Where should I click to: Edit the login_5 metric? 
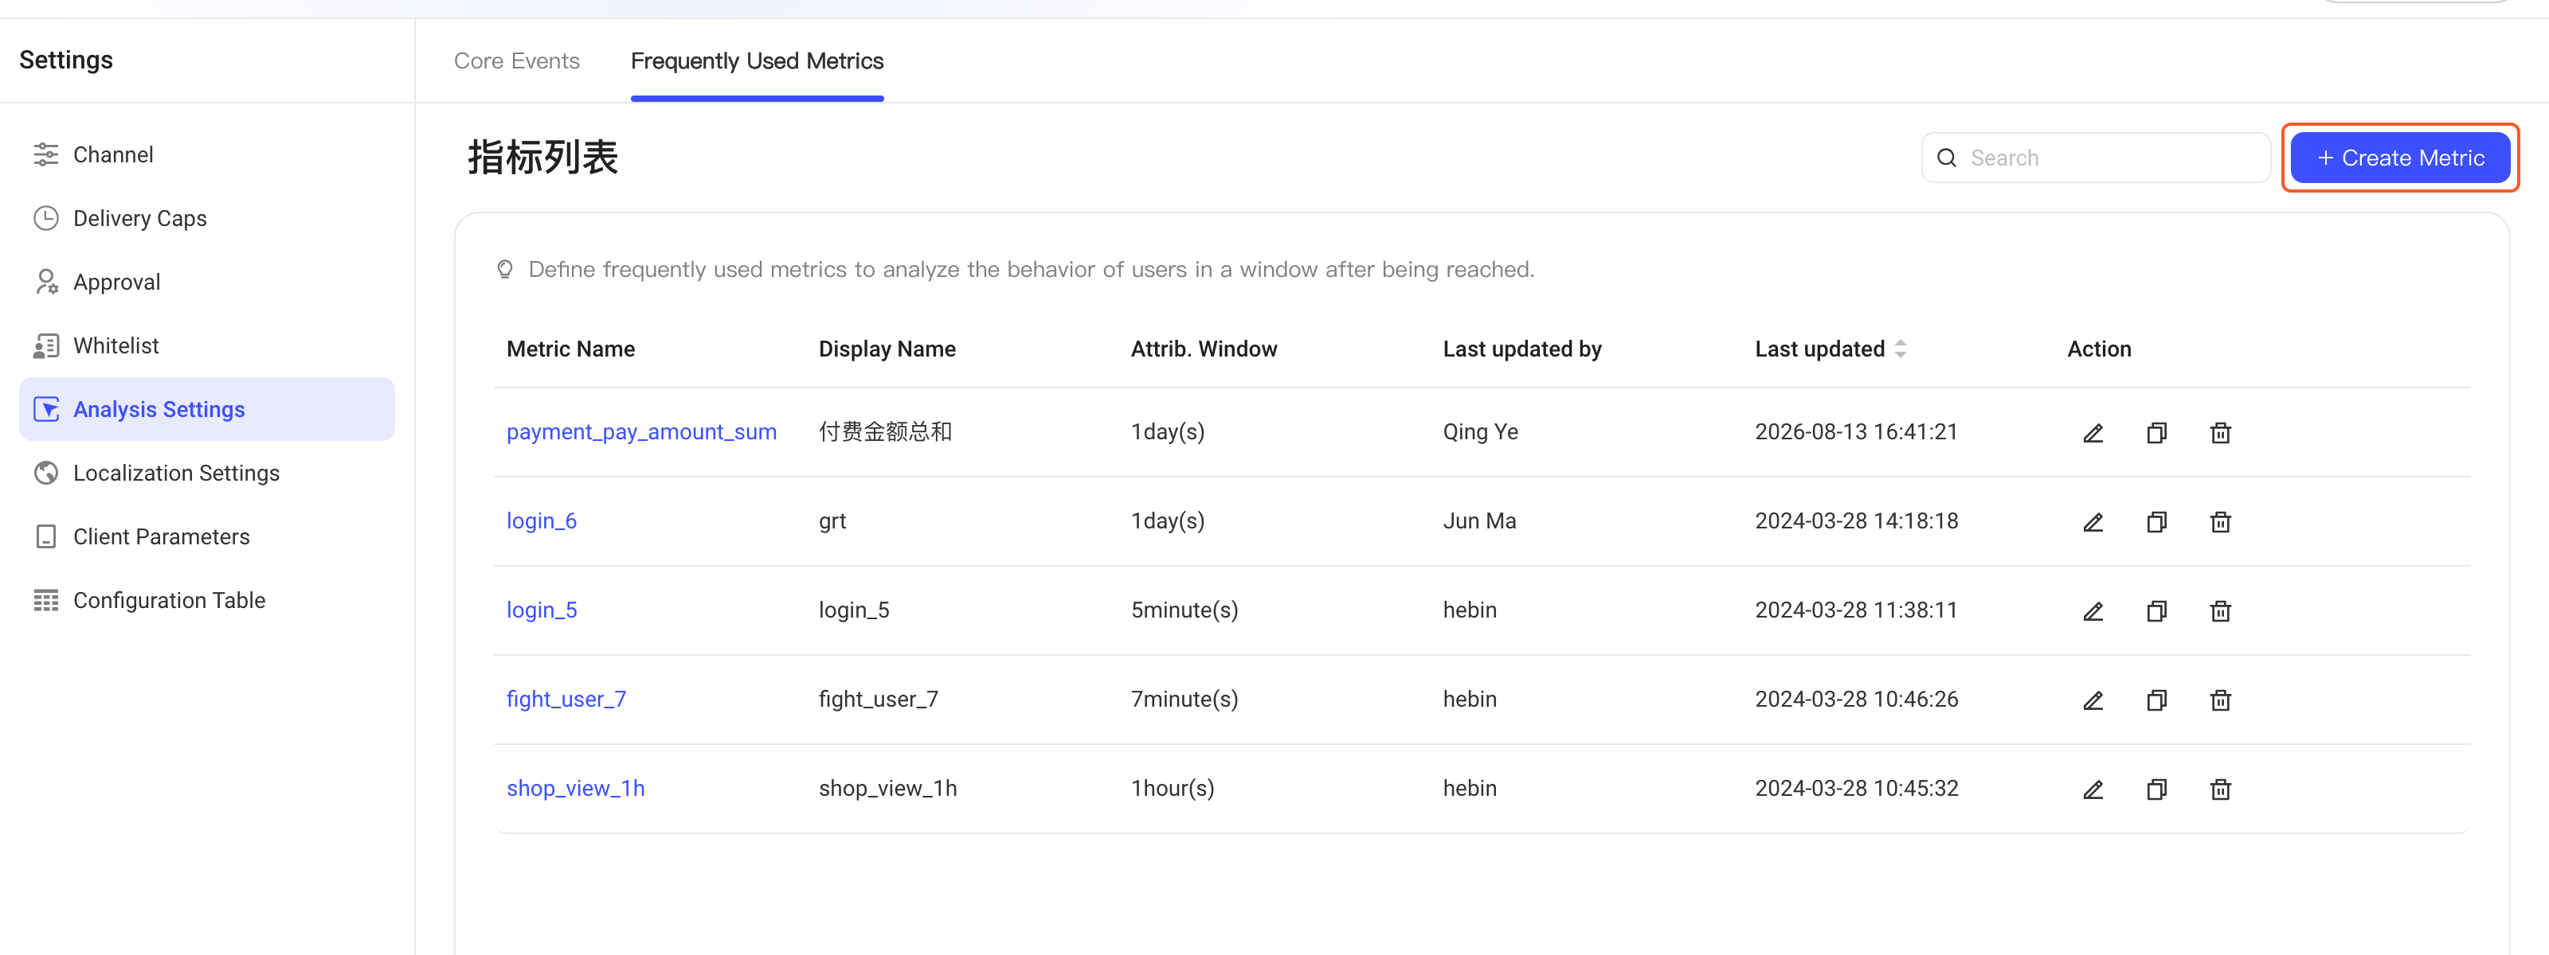point(2093,611)
